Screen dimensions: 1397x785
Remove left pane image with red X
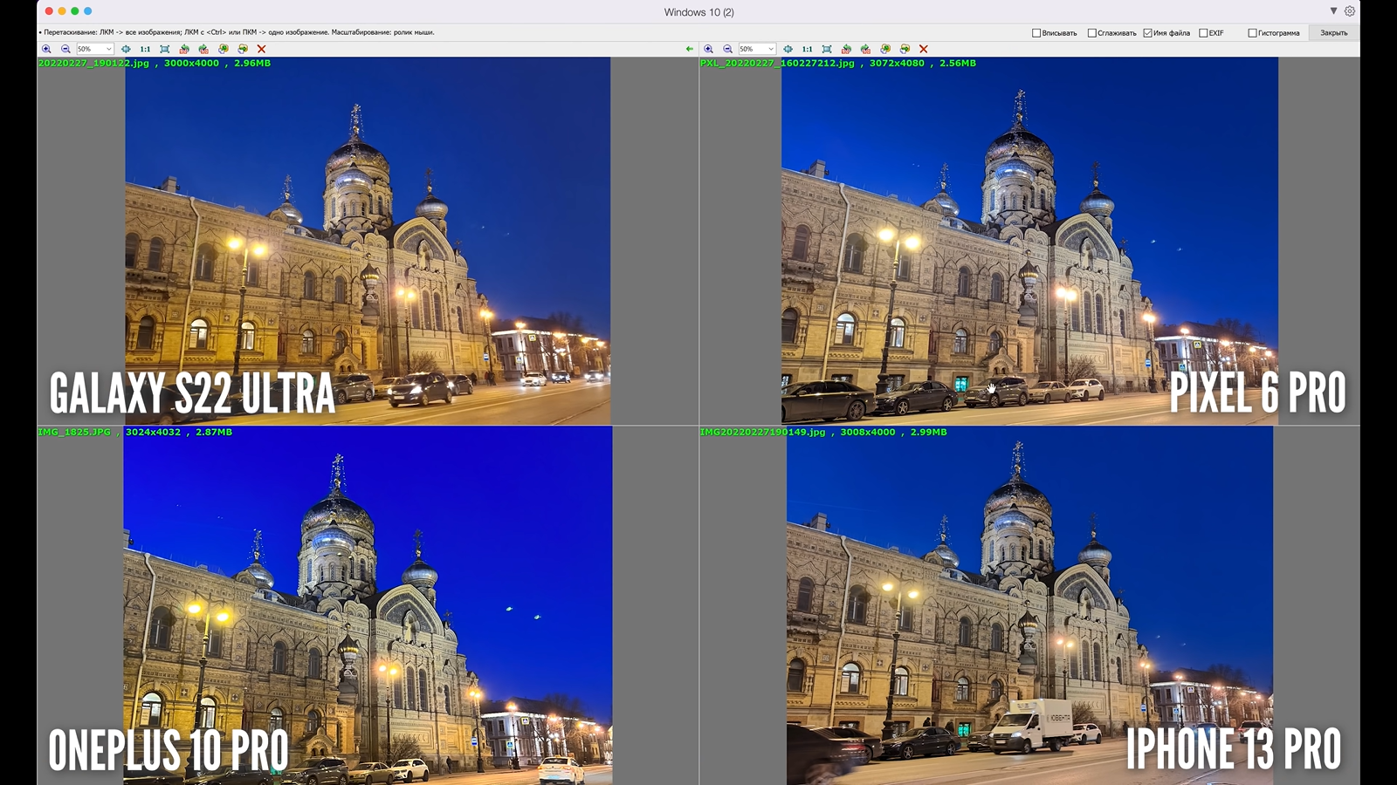click(x=261, y=49)
